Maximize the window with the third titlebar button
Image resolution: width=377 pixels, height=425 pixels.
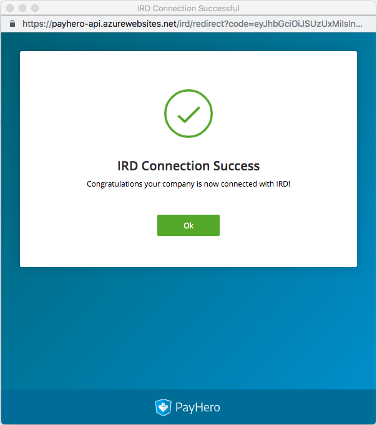(35, 8)
